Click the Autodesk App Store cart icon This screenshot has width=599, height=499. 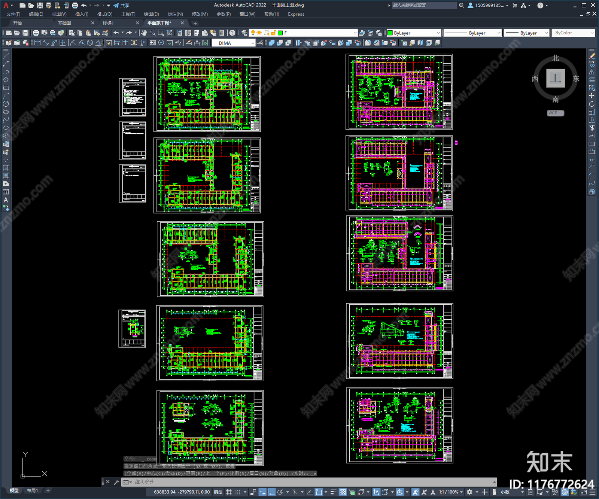click(515, 5)
